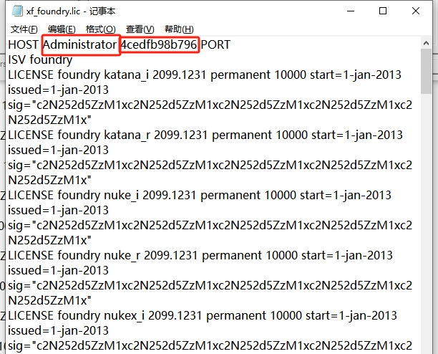Click the hostname Administrator in HOST line

[x=80, y=44]
